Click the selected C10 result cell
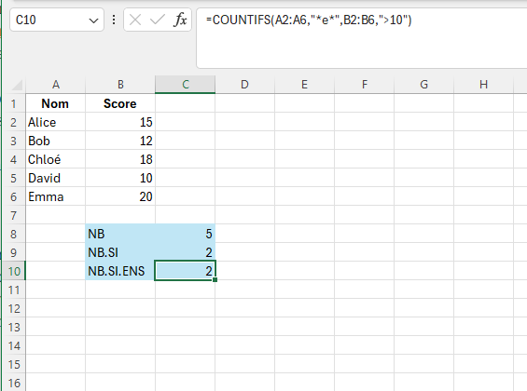The image size is (527, 391). point(186,271)
